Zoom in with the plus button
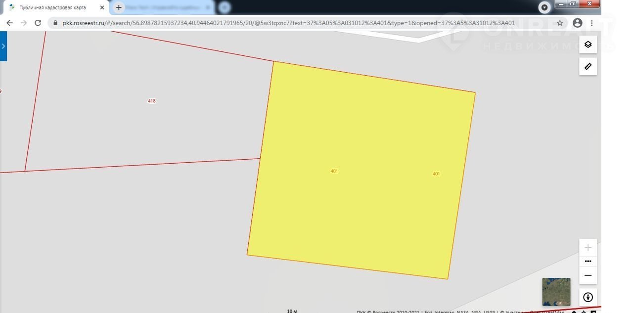This screenshot has height=313, width=633. pyautogui.click(x=588, y=248)
